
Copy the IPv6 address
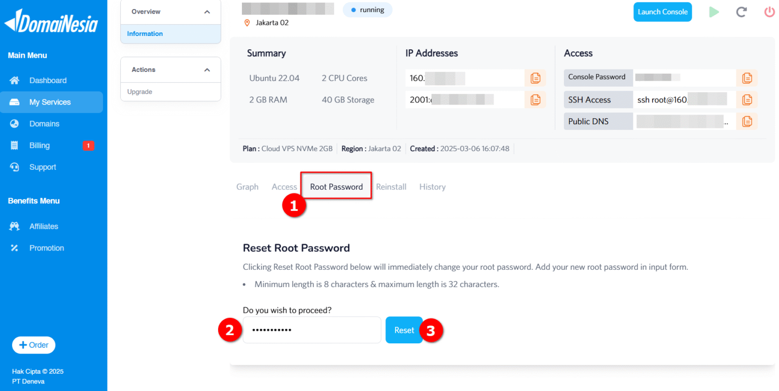[535, 99]
